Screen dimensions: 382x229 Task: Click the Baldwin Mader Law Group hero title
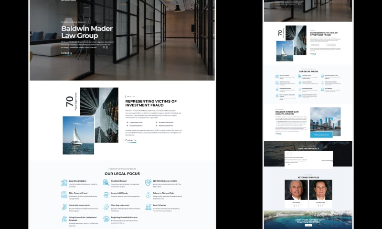coord(87,32)
